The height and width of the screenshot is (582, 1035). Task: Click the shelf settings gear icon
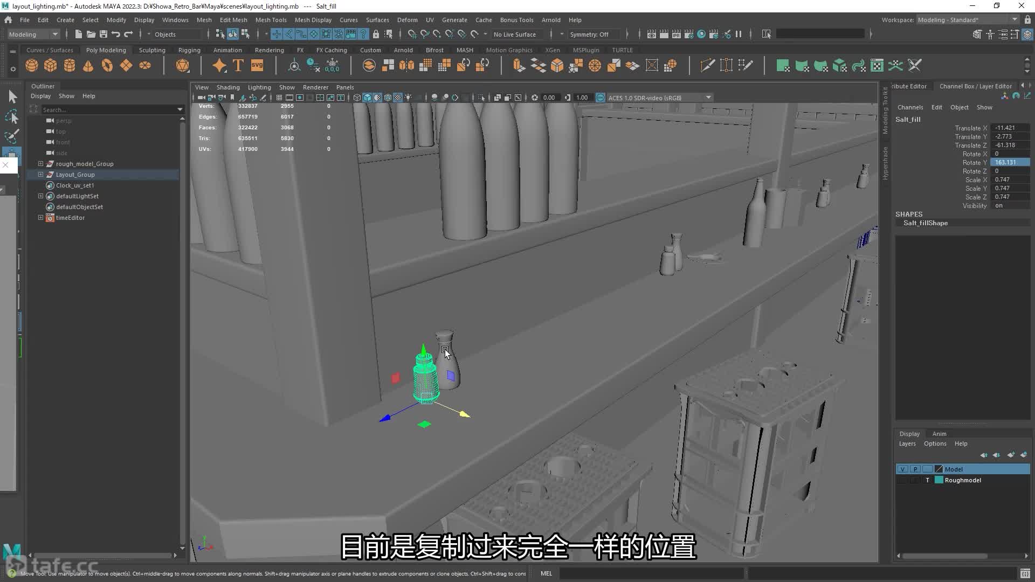pos(13,69)
